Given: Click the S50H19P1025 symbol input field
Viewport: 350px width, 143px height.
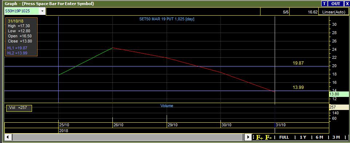Looking at the screenshot, I should (x=22, y=11).
